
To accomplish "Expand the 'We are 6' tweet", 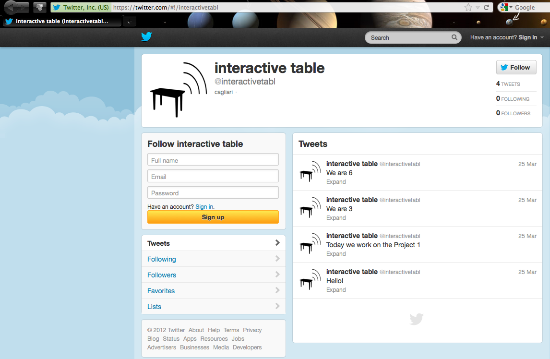I will pos(336,182).
